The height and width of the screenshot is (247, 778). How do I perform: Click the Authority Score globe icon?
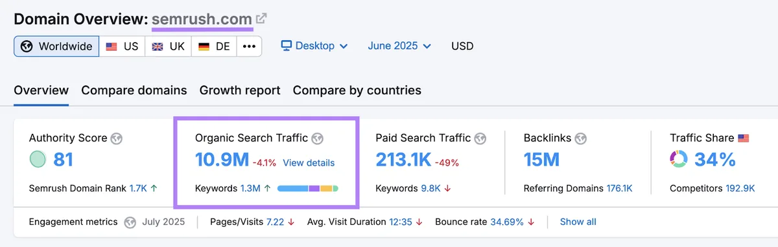(x=117, y=138)
